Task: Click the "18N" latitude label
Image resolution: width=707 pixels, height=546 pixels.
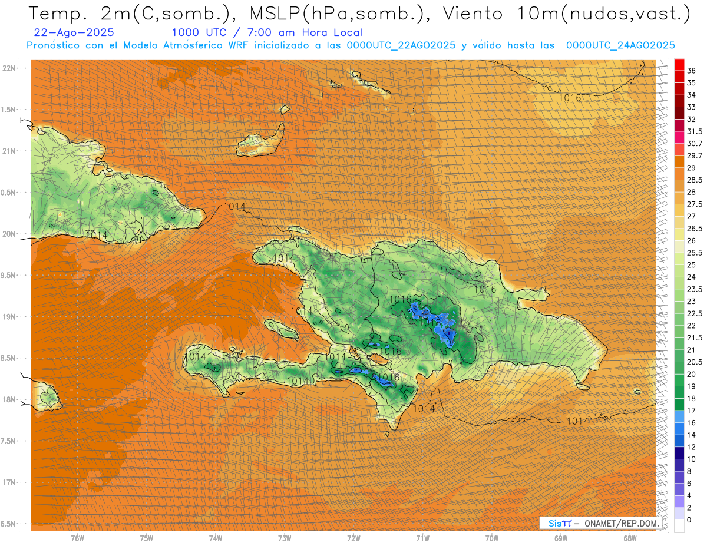Action: (x=9, y=399)
